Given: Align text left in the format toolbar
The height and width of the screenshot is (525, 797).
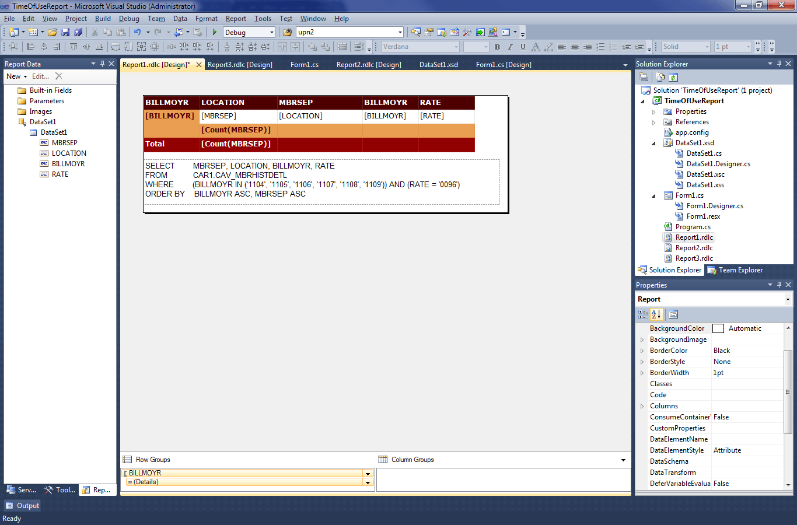Looking at the screenshot, I should tap(562, 47).
